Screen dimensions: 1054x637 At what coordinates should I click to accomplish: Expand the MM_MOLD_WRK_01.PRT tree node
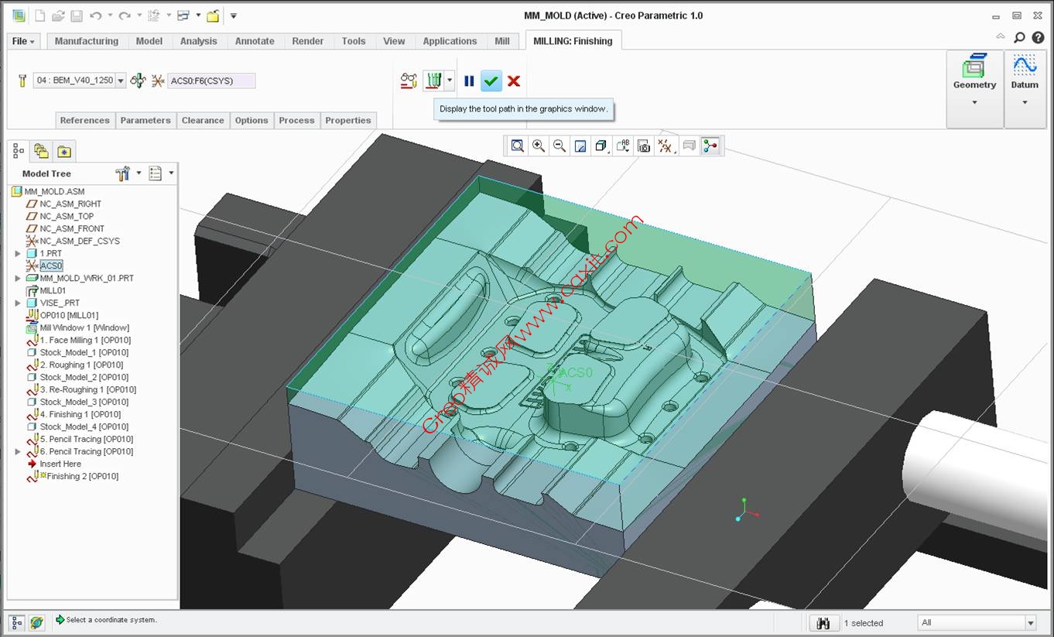(18, 279)
